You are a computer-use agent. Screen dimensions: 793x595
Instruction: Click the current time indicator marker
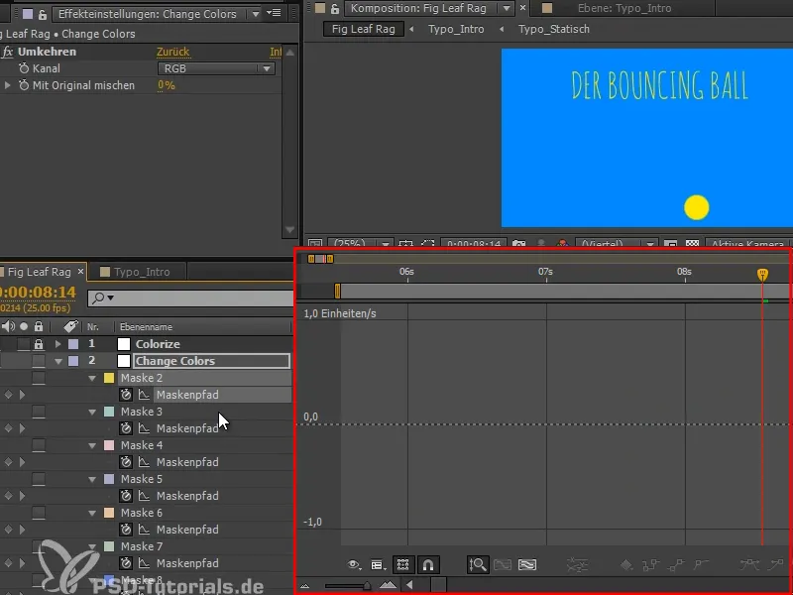(x=762, y=275)
